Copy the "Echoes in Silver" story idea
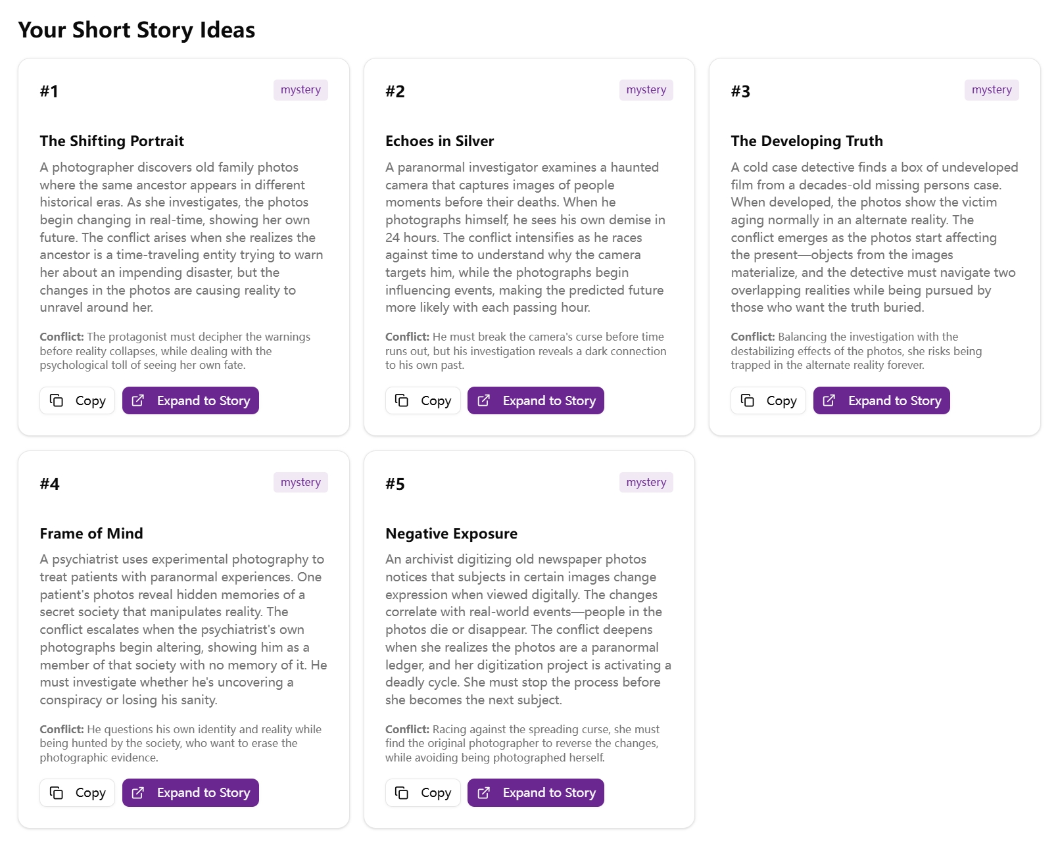This screenshot has height=845, width=1058. click(423, 400)
